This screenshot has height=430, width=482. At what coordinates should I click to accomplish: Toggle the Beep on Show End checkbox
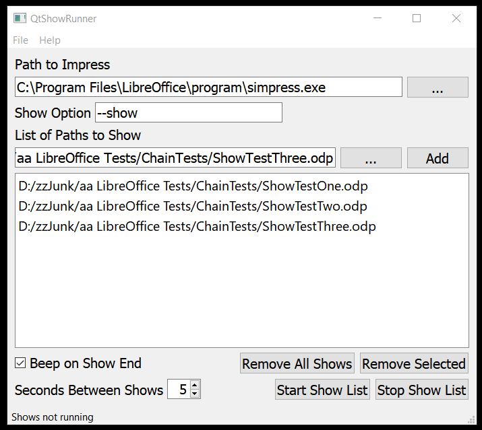pos(21,364)
